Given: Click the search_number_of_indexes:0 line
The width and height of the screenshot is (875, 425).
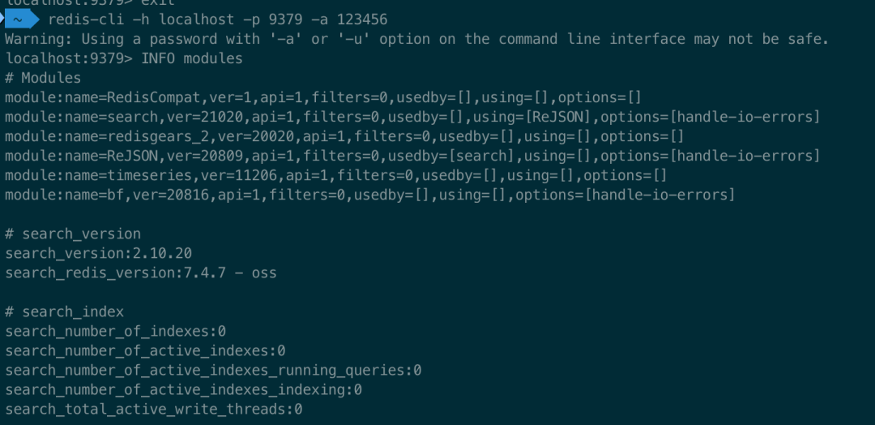Looking at the screenshot, I should tap(115, 331).
